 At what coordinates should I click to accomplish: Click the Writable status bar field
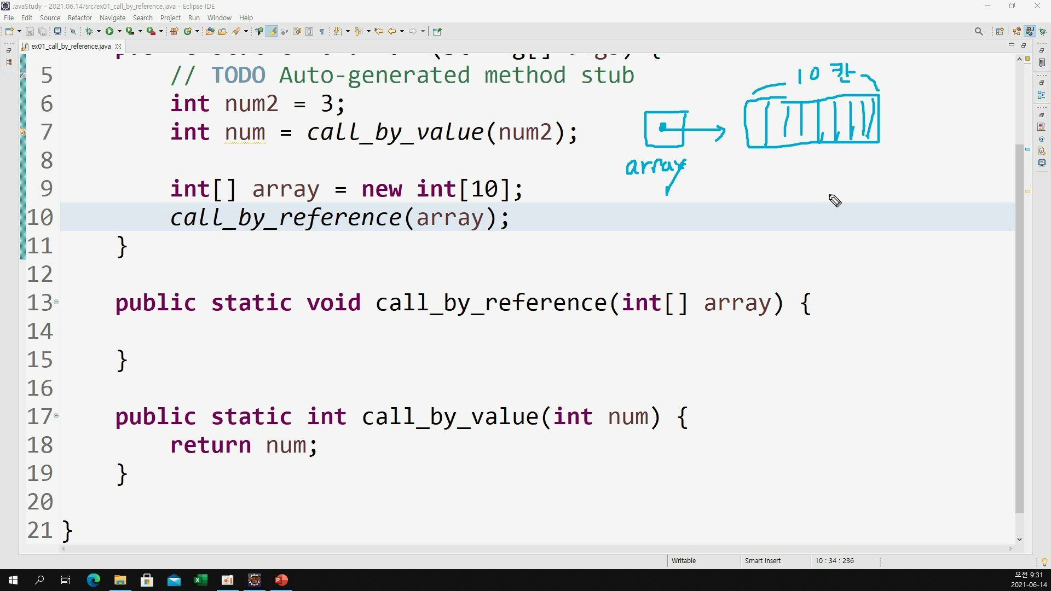click(683, 560)
